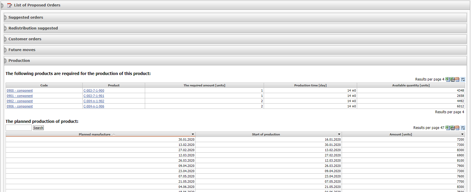Screen dimensions: 471x192
Task: Open Amount [units] column dropdown arrow
Action: coord(462,134)
